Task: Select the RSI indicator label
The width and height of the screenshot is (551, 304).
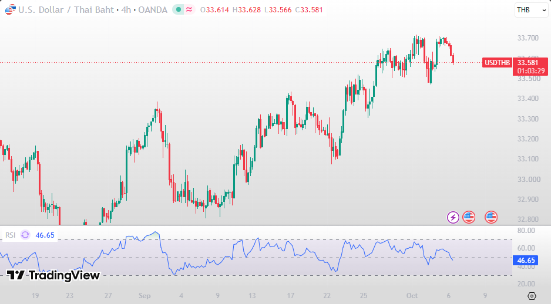Action: [10, 235]
